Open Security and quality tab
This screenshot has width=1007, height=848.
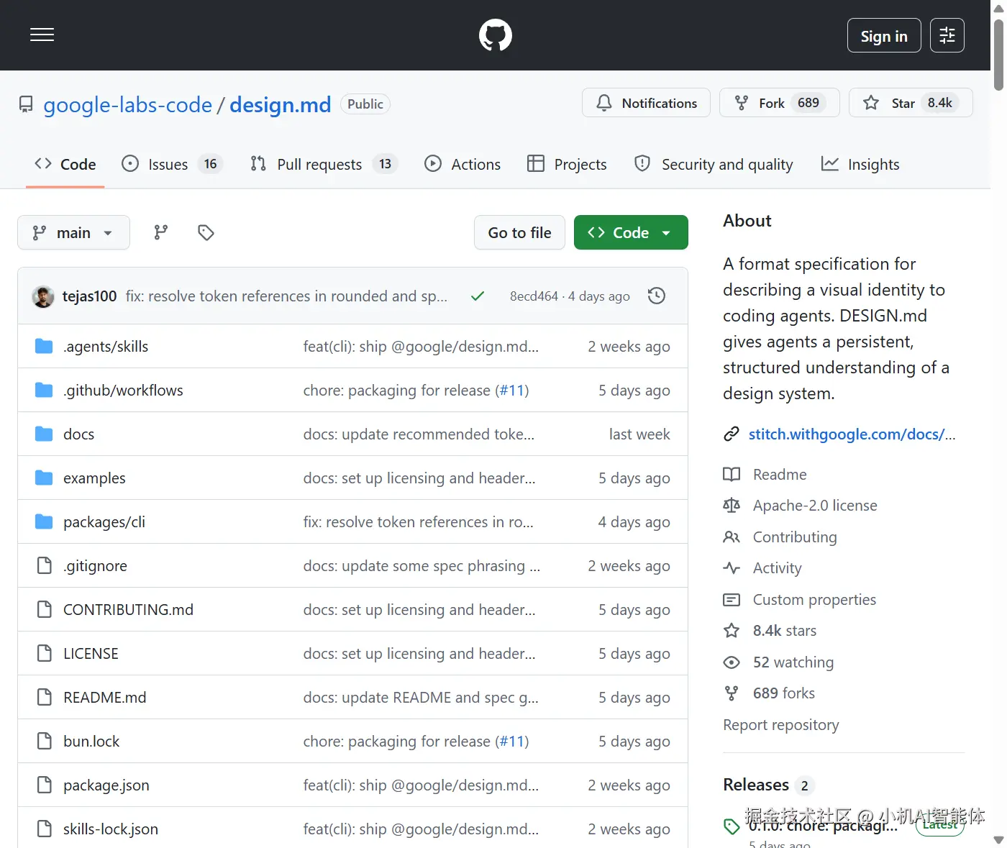714,164
